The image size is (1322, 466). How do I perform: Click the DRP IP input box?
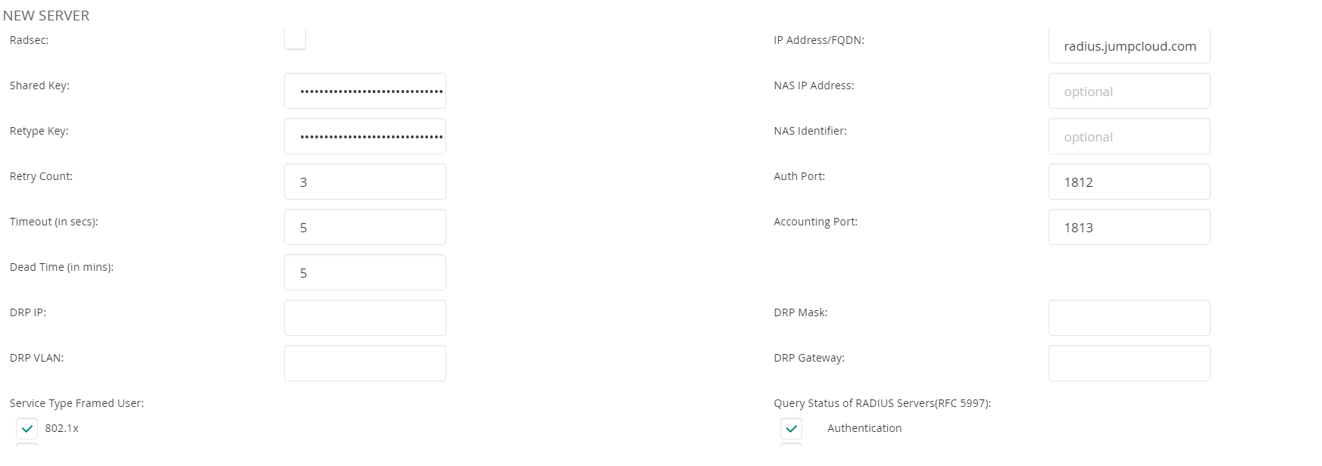click(365, 318)
